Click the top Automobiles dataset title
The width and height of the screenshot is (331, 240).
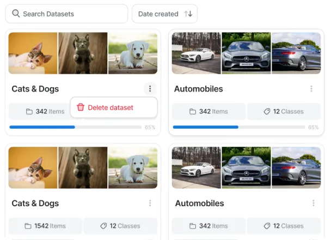point(198,89)
